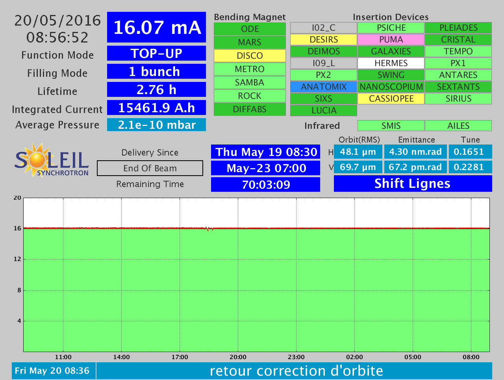Click the yellow DISCO beamline status

click(250, 56)
